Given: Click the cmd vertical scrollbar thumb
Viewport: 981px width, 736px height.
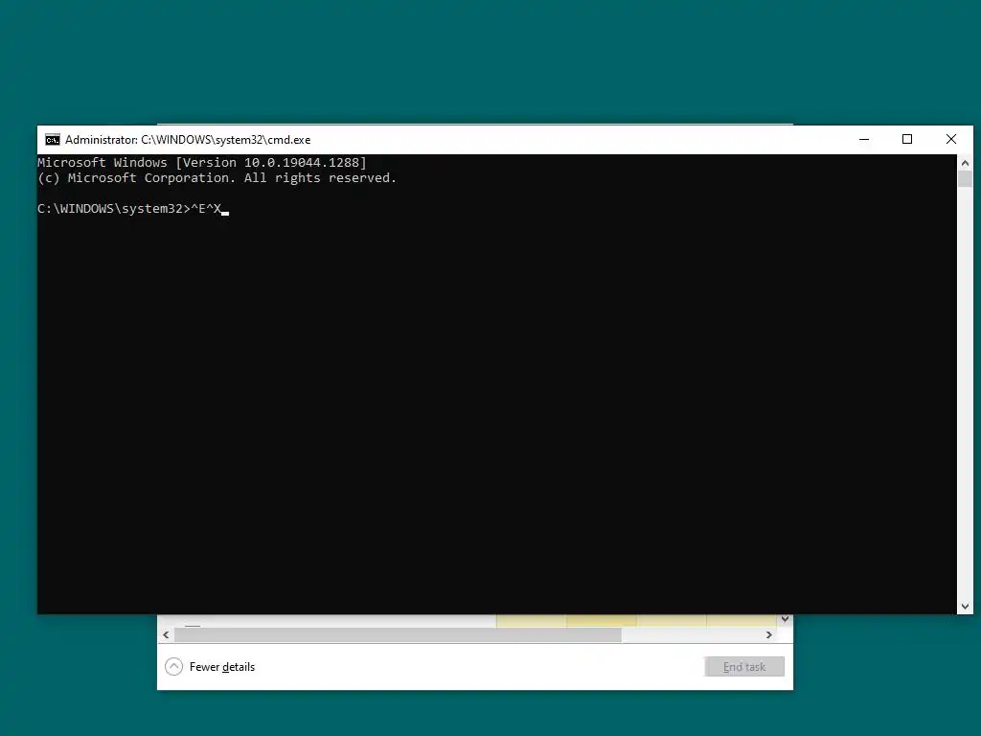Looking at the screenshot, I should pos(965,178).
